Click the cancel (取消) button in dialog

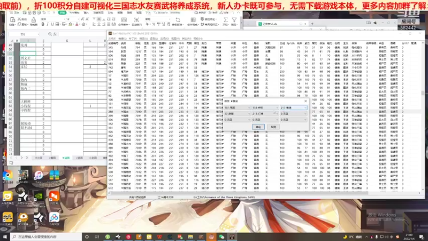(x=273, y=127)
